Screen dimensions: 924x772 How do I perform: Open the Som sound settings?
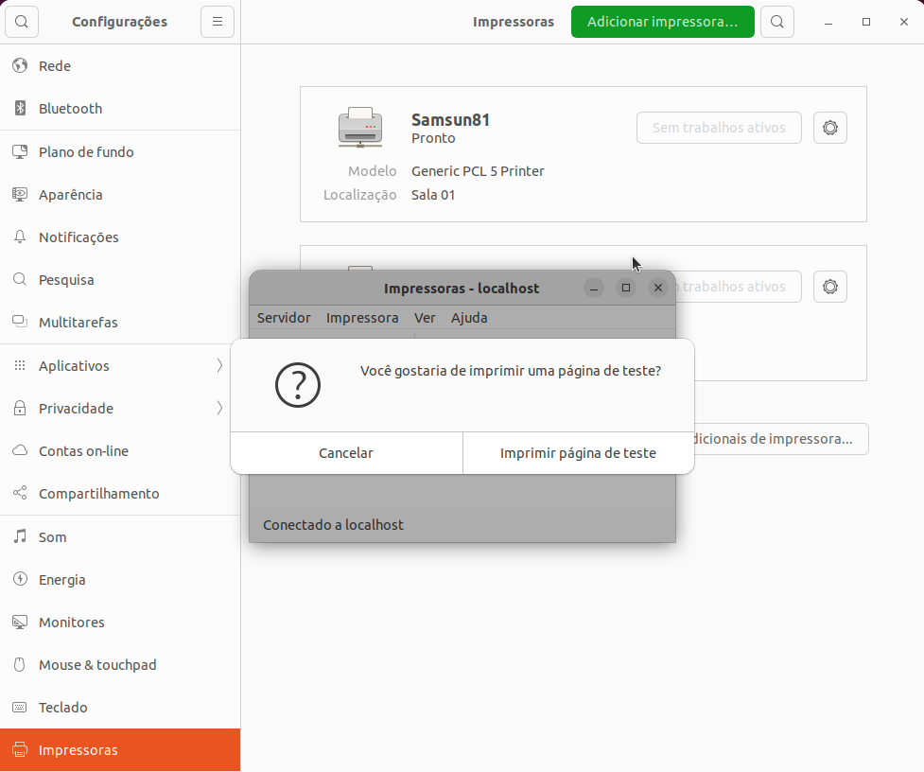click(x=53, y=537)
